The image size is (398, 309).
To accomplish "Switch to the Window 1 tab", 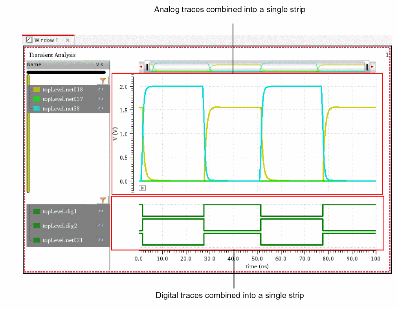I will click(46, 40).
